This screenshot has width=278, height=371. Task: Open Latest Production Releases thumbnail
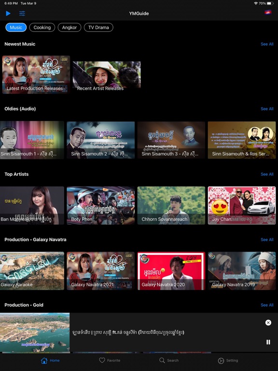(36, 74)
